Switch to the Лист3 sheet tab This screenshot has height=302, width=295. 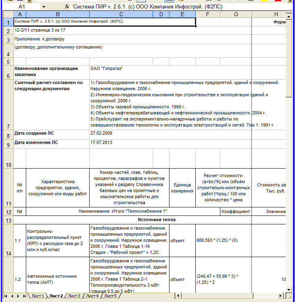[74, 296]
